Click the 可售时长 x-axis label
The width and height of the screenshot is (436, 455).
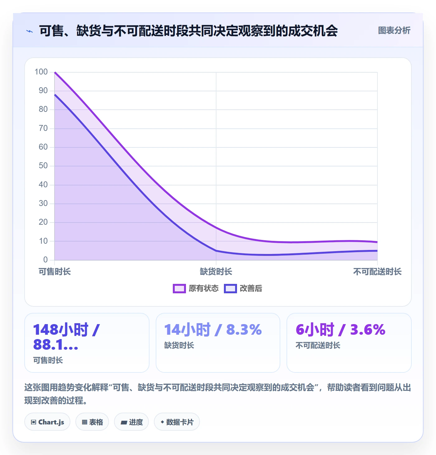pos(55,272)
